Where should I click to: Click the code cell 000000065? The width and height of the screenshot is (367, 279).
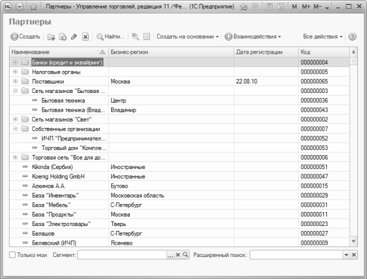[324, 81]
